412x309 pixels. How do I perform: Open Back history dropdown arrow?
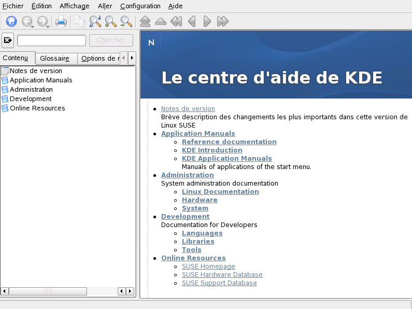coord(32,26)
